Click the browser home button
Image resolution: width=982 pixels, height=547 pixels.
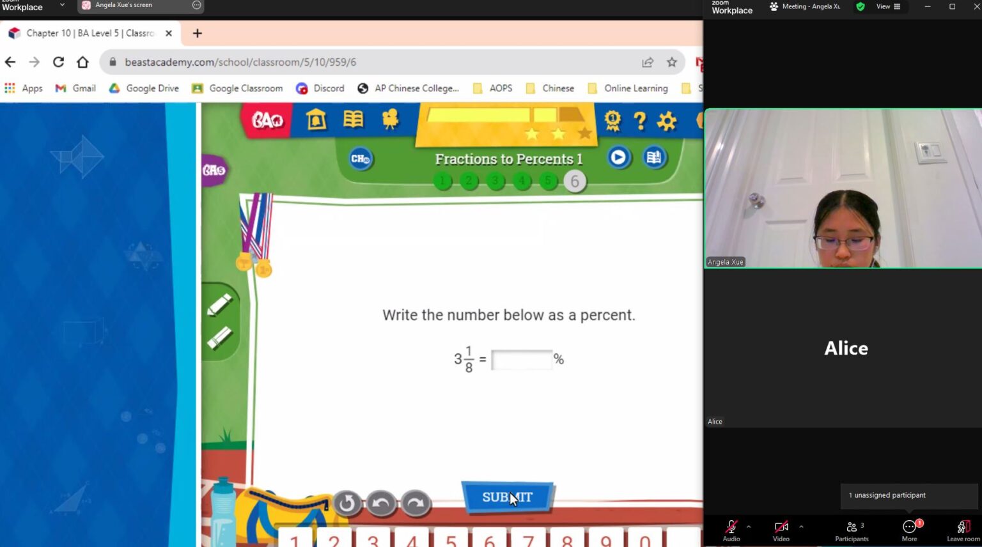click(82, 62)
